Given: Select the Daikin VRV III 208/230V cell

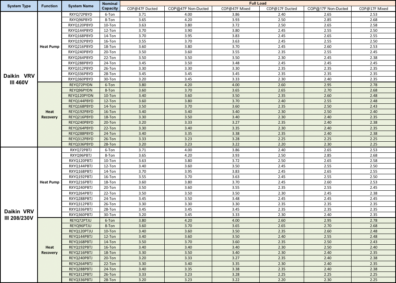Looking at the screenshot, I should tap(19, 214).
